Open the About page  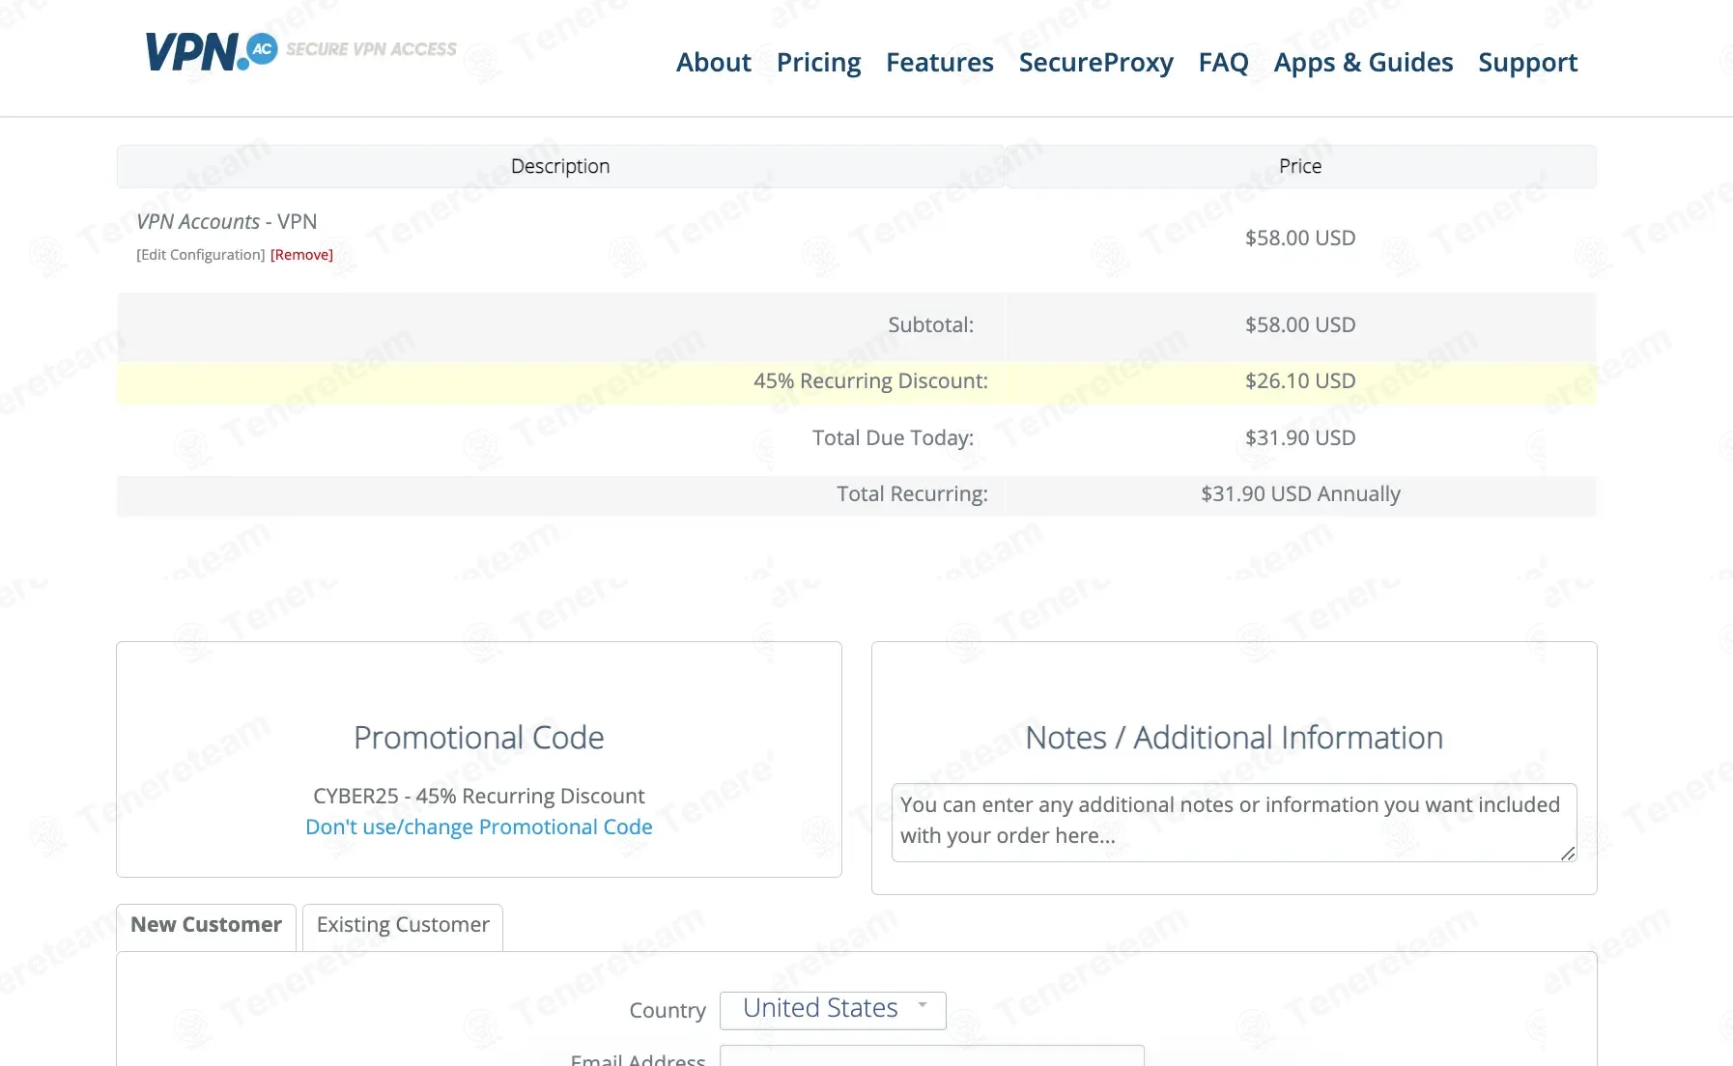pos(713,63)
